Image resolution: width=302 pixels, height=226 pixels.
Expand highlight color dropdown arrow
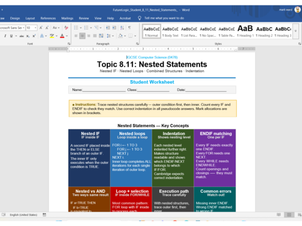pyautogui.click(x=57, y=36)
